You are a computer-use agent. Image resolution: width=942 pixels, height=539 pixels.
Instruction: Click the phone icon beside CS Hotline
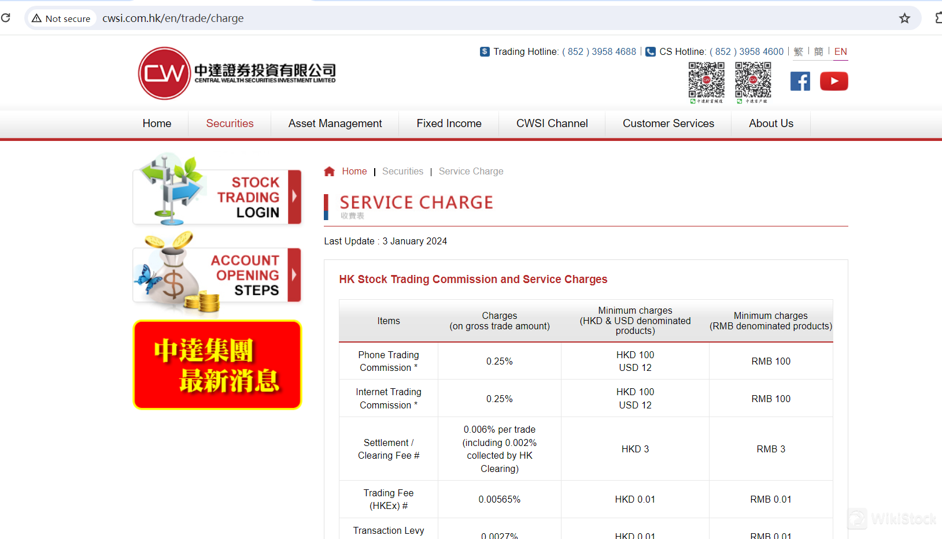coord(650,51)
